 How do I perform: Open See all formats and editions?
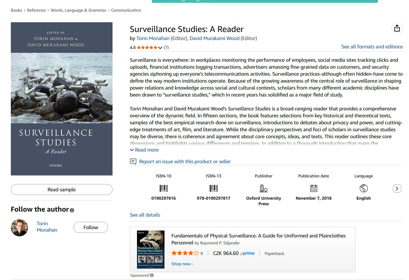coord(372,47)
